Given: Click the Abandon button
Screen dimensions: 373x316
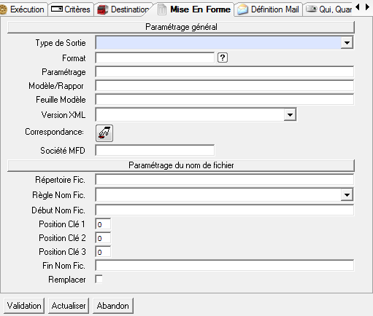Looking at the screenshot, I should click(x=113, y=306).
